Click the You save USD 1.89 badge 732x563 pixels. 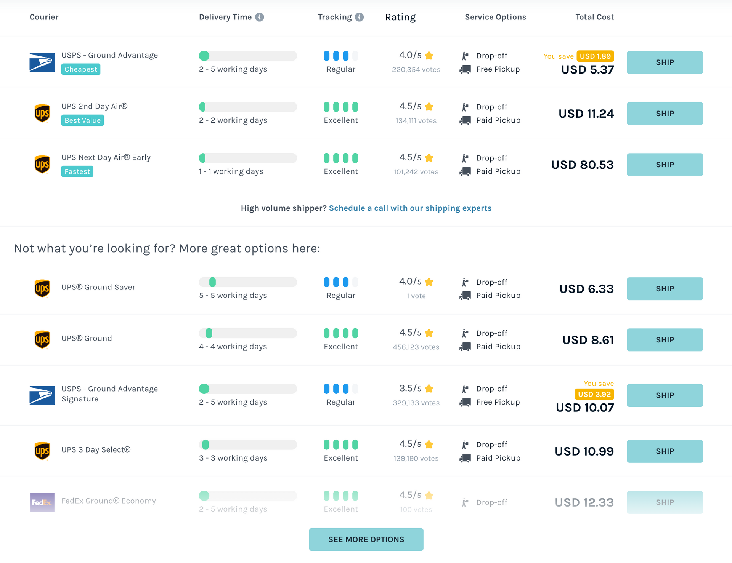[595, 56]
